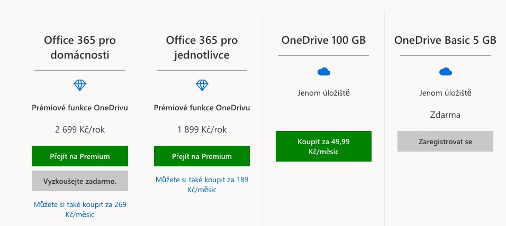Buy OneDrive 100 GB for 49,99 Kč/měsíc
The image size is (506, 226).
323,146
